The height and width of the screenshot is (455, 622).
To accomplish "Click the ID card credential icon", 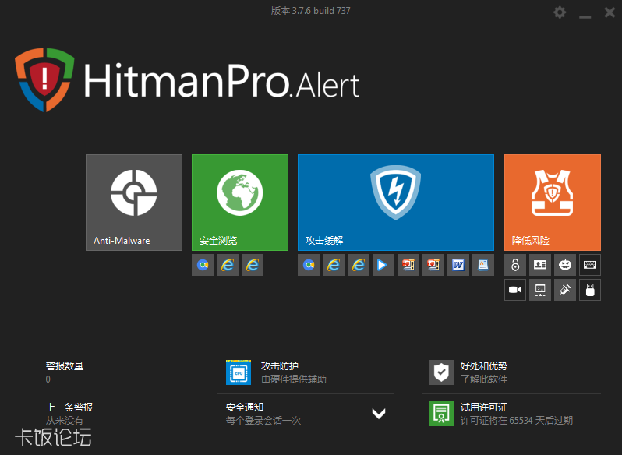I will [540, 265].
